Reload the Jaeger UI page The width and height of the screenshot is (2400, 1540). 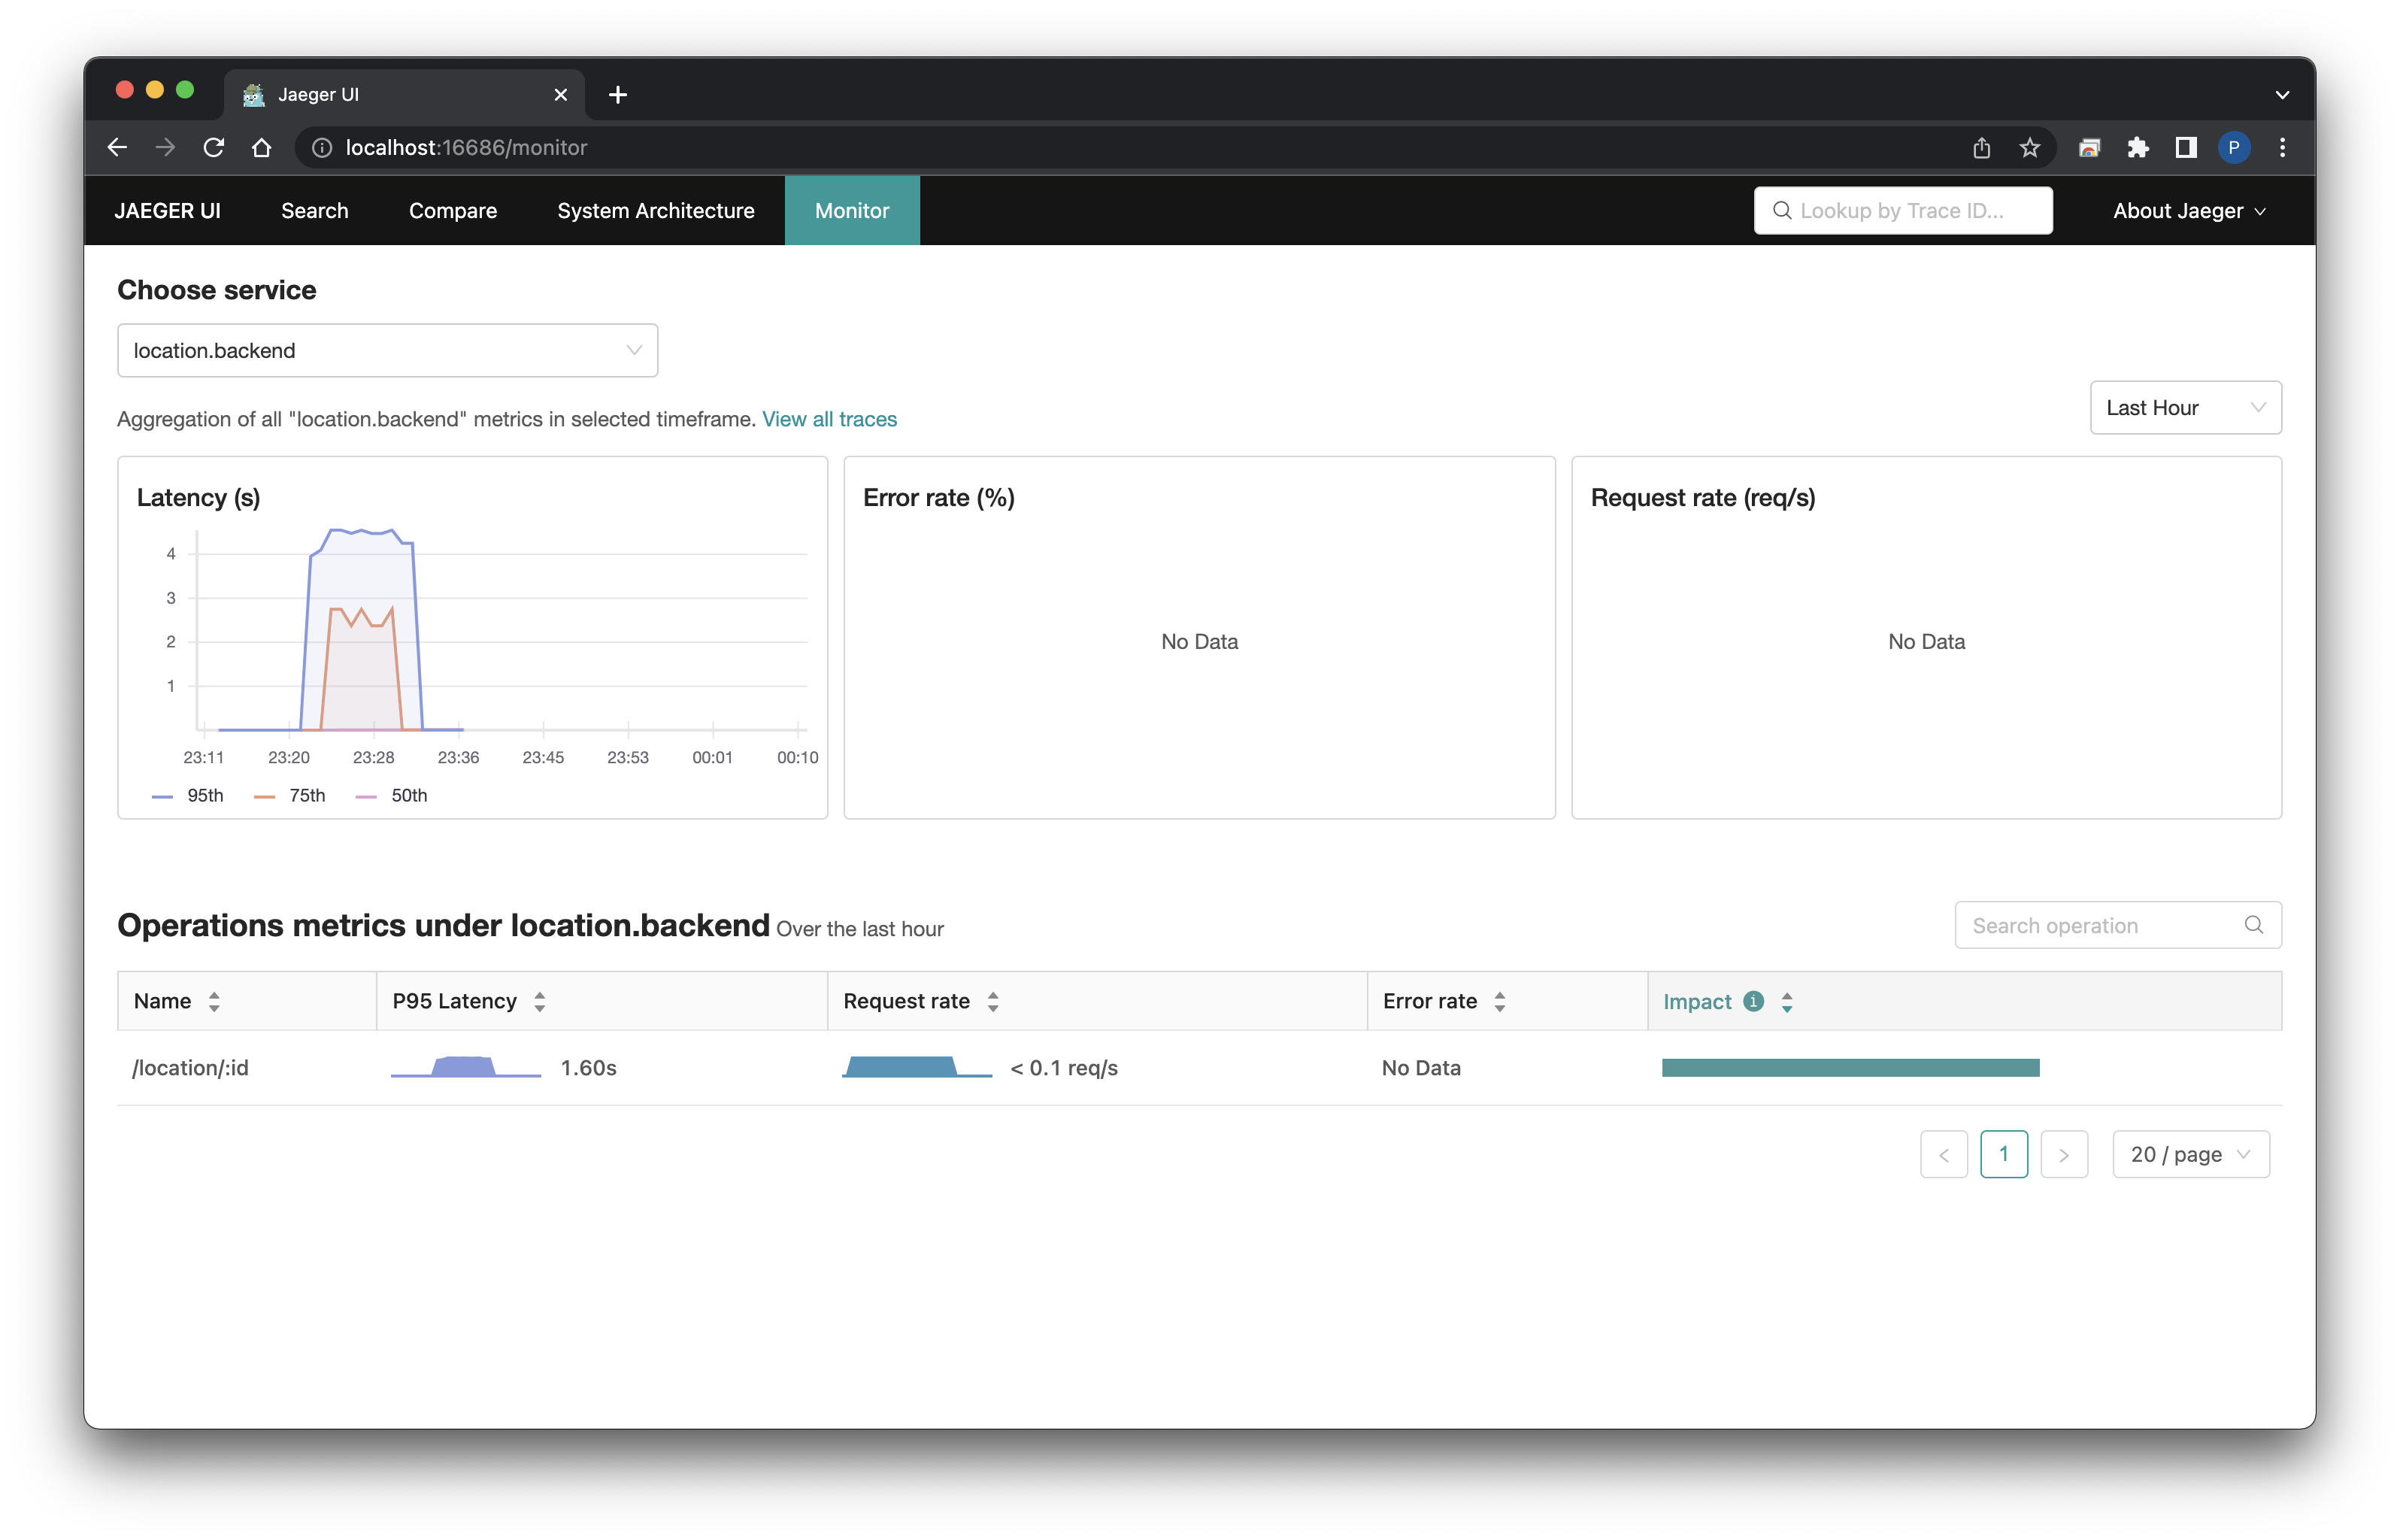point(213,147)
